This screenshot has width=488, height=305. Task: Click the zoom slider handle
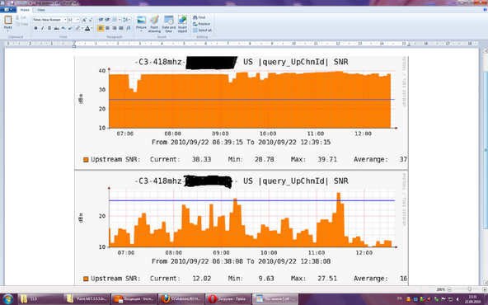coord(469,289)
